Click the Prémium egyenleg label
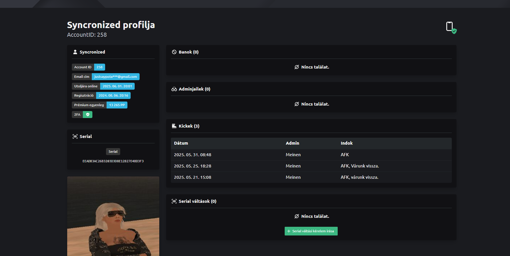 [89, 105]
